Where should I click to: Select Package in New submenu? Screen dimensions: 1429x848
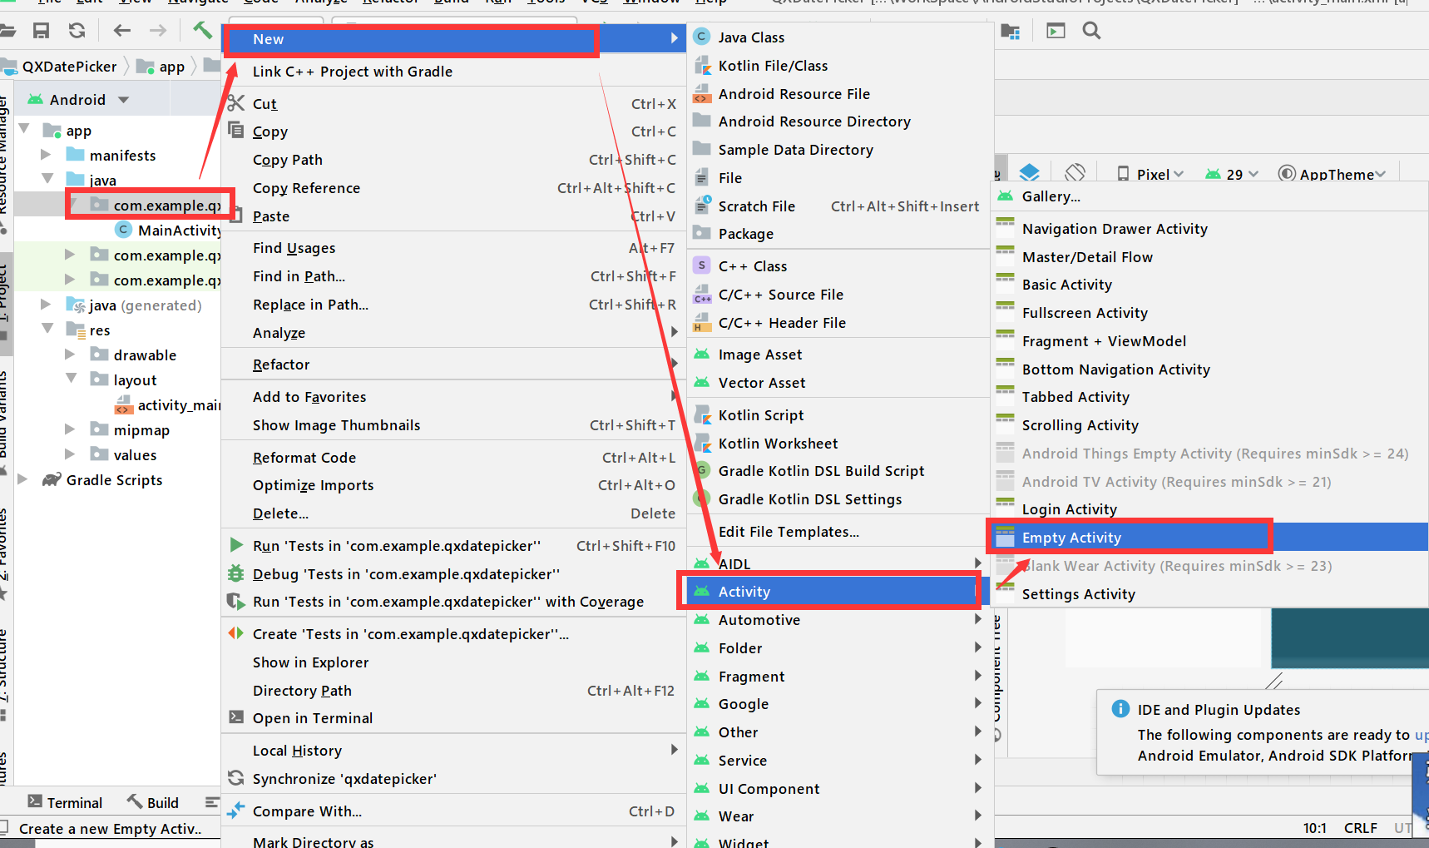pyautogui.click(x=840, y=234)
